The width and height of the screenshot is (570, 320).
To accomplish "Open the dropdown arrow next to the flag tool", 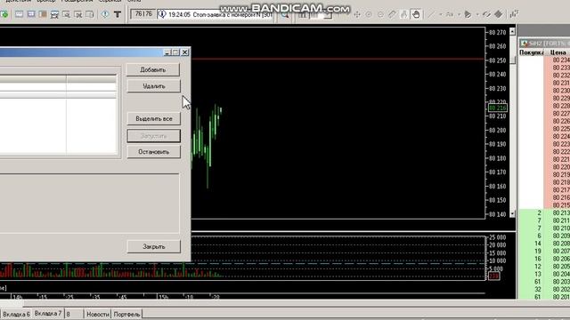I will coord(477,14).
